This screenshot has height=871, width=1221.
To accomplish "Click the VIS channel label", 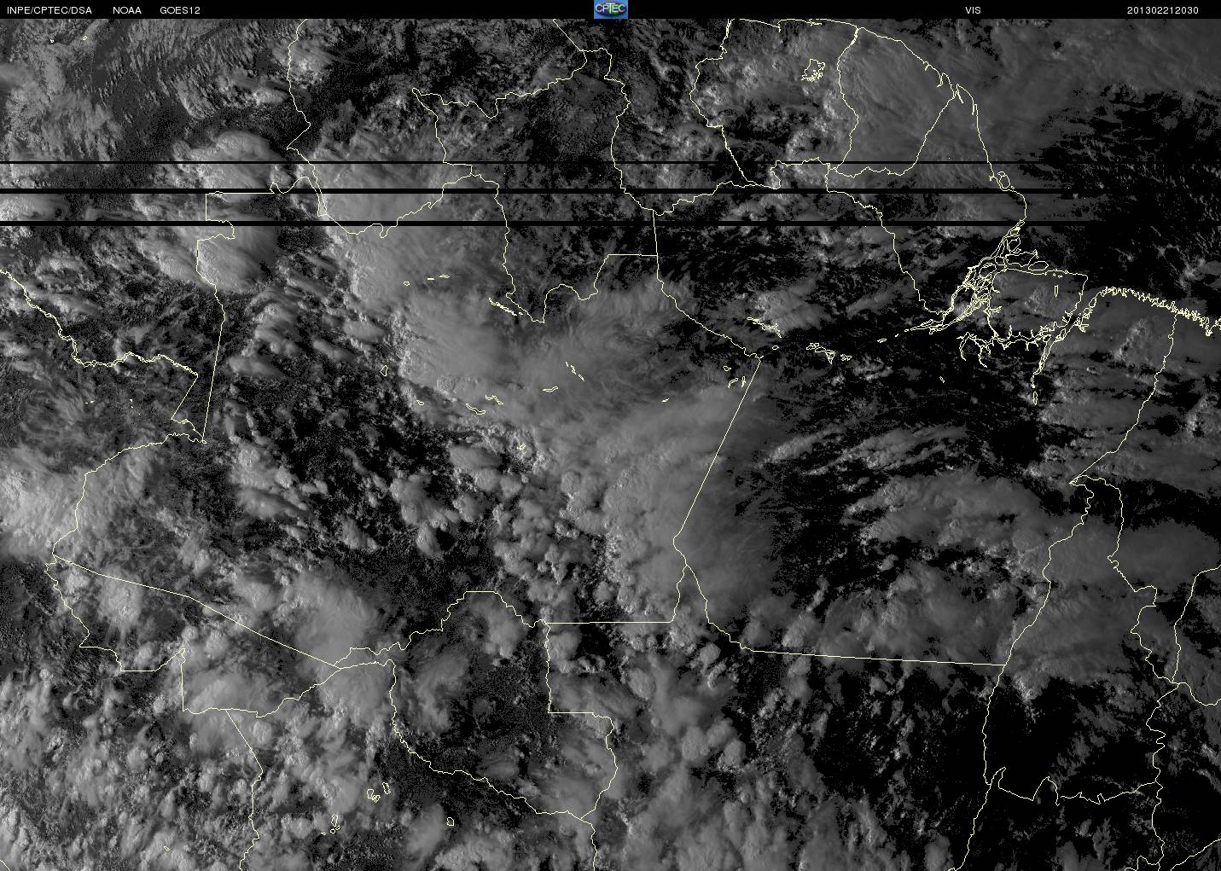I will click(973, 10).
